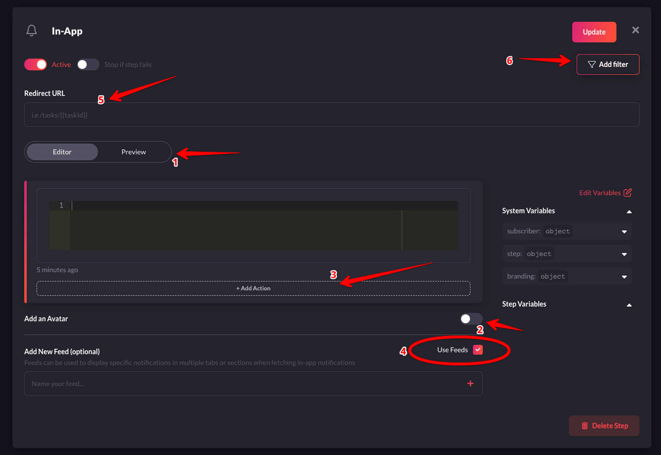
Task: Click the bell notification icon
Action: point(31,31)
